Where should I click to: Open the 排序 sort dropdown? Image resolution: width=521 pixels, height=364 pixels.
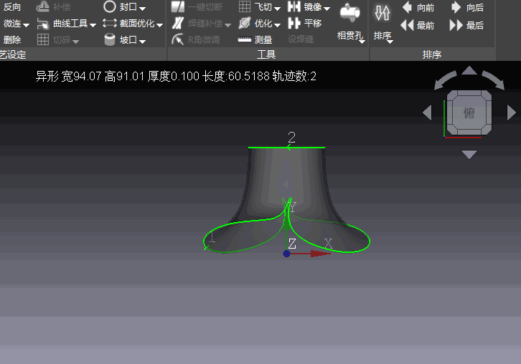click(383, 37)
